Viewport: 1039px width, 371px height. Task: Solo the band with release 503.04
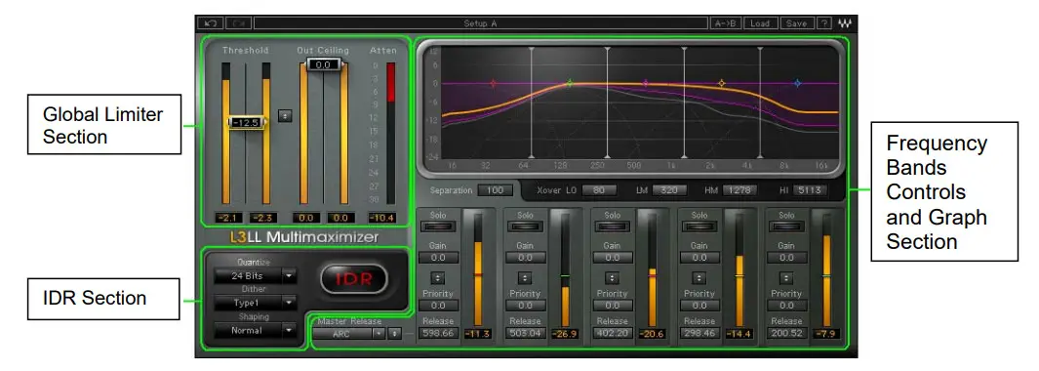click(525, 227)
